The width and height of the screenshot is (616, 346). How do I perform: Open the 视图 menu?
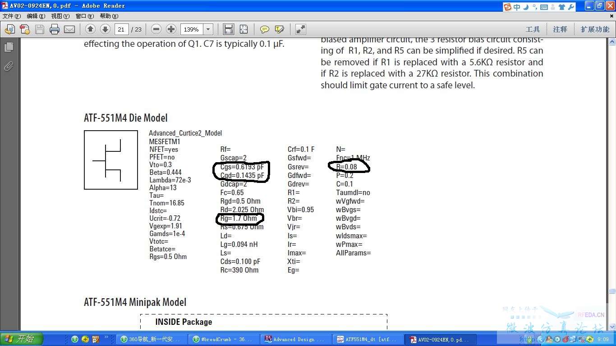click(x=60, y=16)
